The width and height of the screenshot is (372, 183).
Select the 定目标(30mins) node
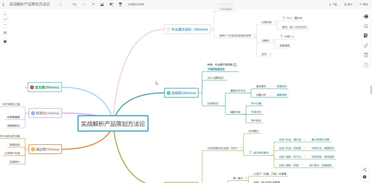pos(181,93)
